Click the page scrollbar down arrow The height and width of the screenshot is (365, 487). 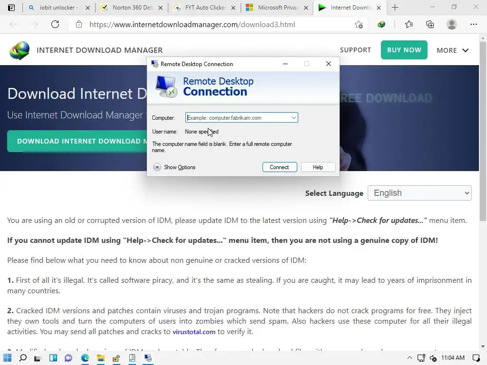[483, 346]
